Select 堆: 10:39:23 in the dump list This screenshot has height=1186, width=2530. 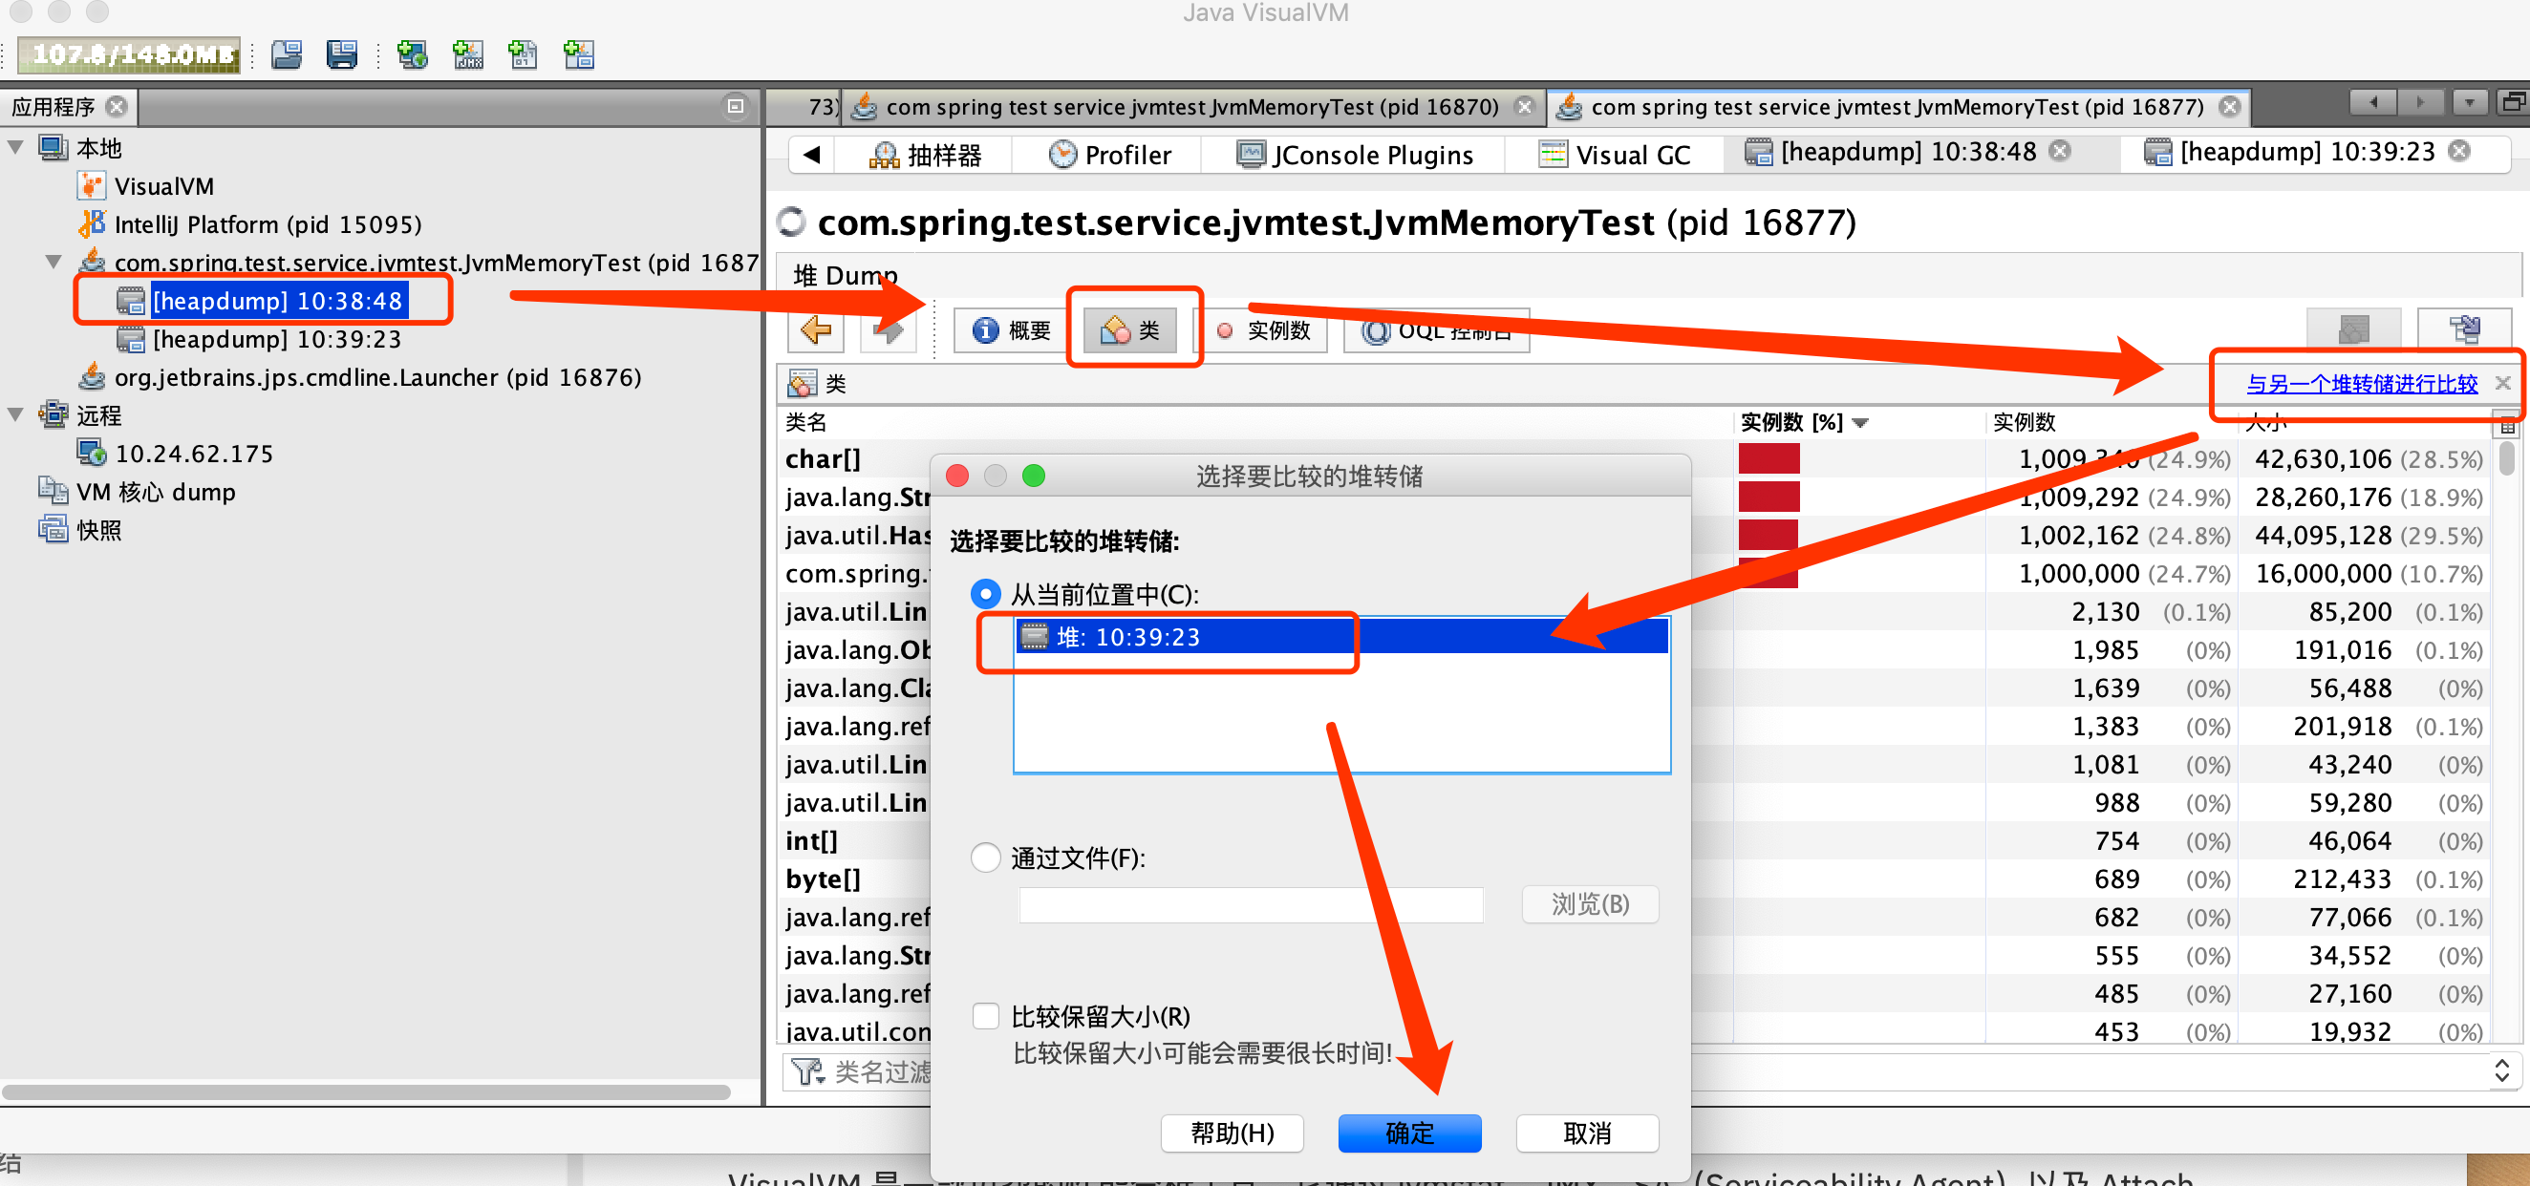(1127, 637)
